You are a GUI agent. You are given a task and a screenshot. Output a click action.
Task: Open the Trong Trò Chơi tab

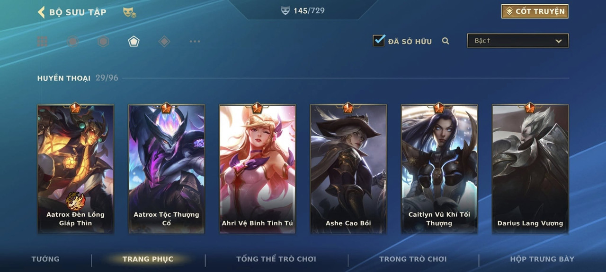coord(413,259)
